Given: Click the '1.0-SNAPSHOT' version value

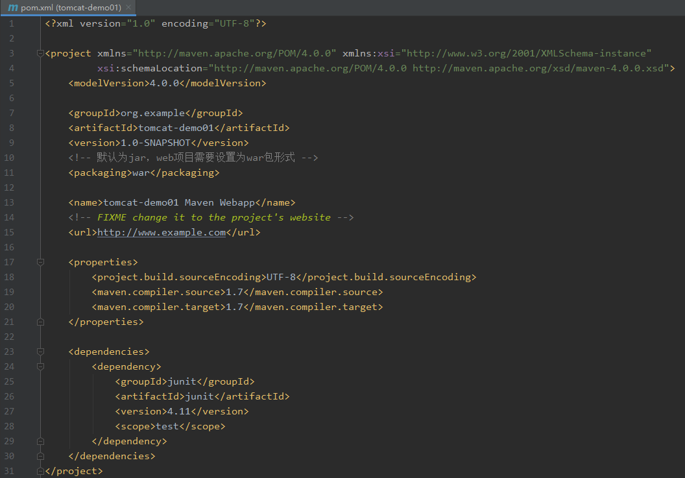Looking at the screenshot, I should click(x=156, y=143).
